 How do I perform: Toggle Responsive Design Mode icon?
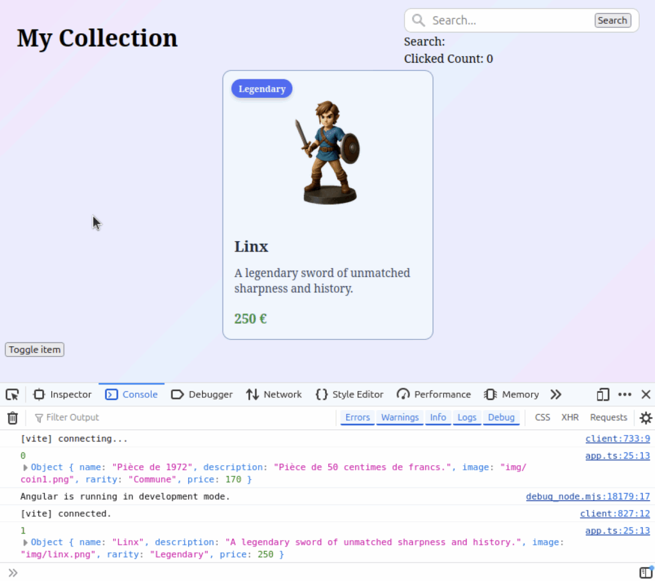click(603, 394)
